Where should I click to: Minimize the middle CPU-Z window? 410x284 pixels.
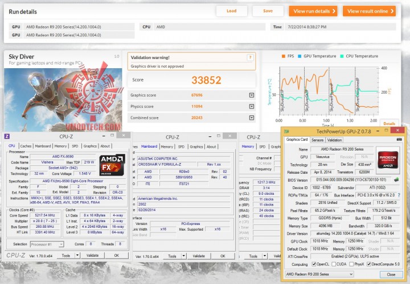click(x=210, y=136)
